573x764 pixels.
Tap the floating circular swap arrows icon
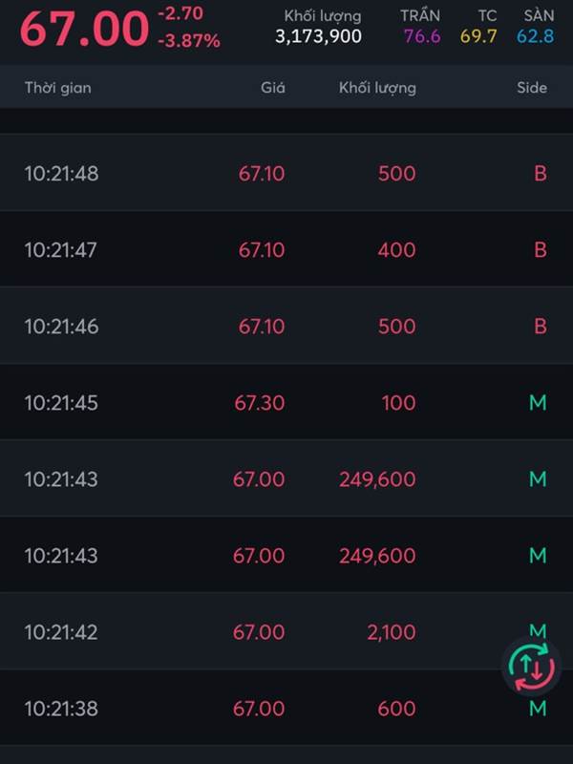pos(530,666)
